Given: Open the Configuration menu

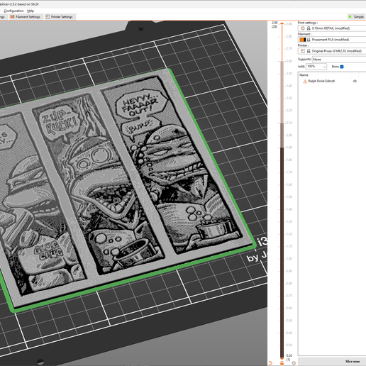Looking at the screenshot, I should point(13,11).
